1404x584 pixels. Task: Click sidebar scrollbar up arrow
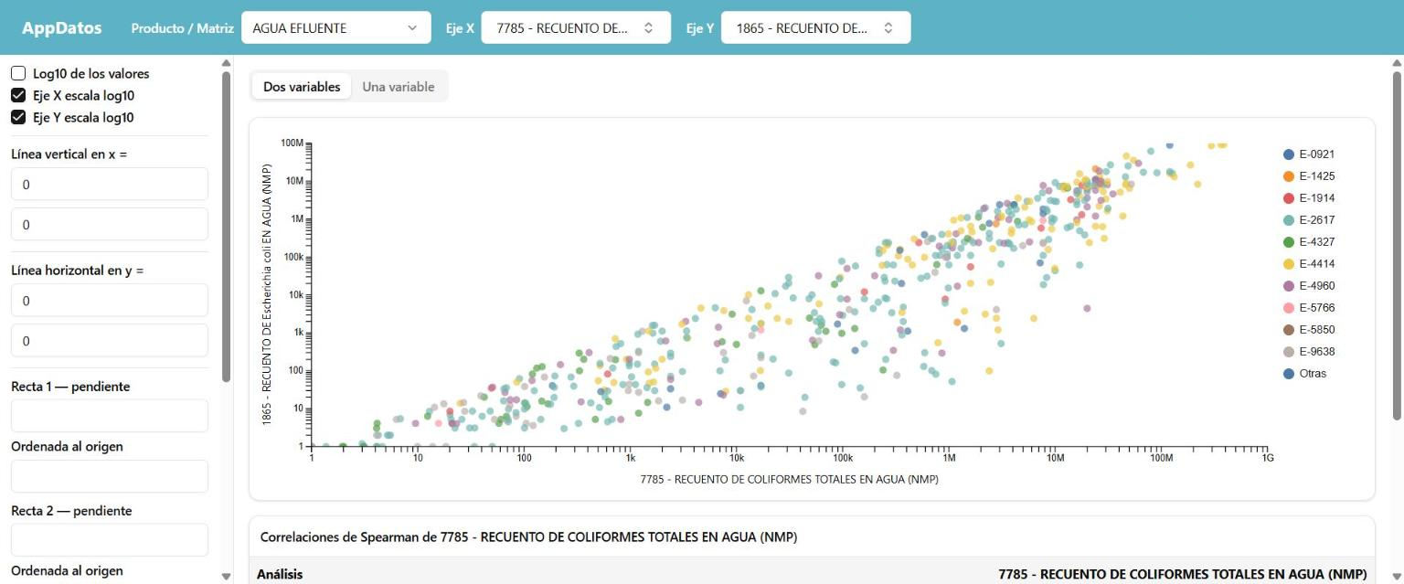tap(226, 63)
